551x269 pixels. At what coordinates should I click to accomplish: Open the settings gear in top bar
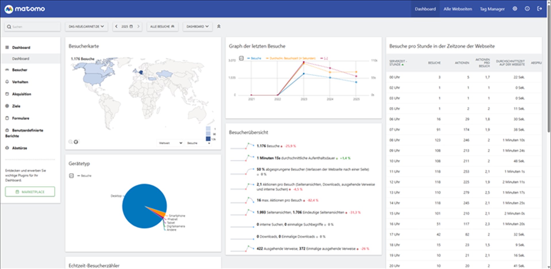[x=515, y=9]
